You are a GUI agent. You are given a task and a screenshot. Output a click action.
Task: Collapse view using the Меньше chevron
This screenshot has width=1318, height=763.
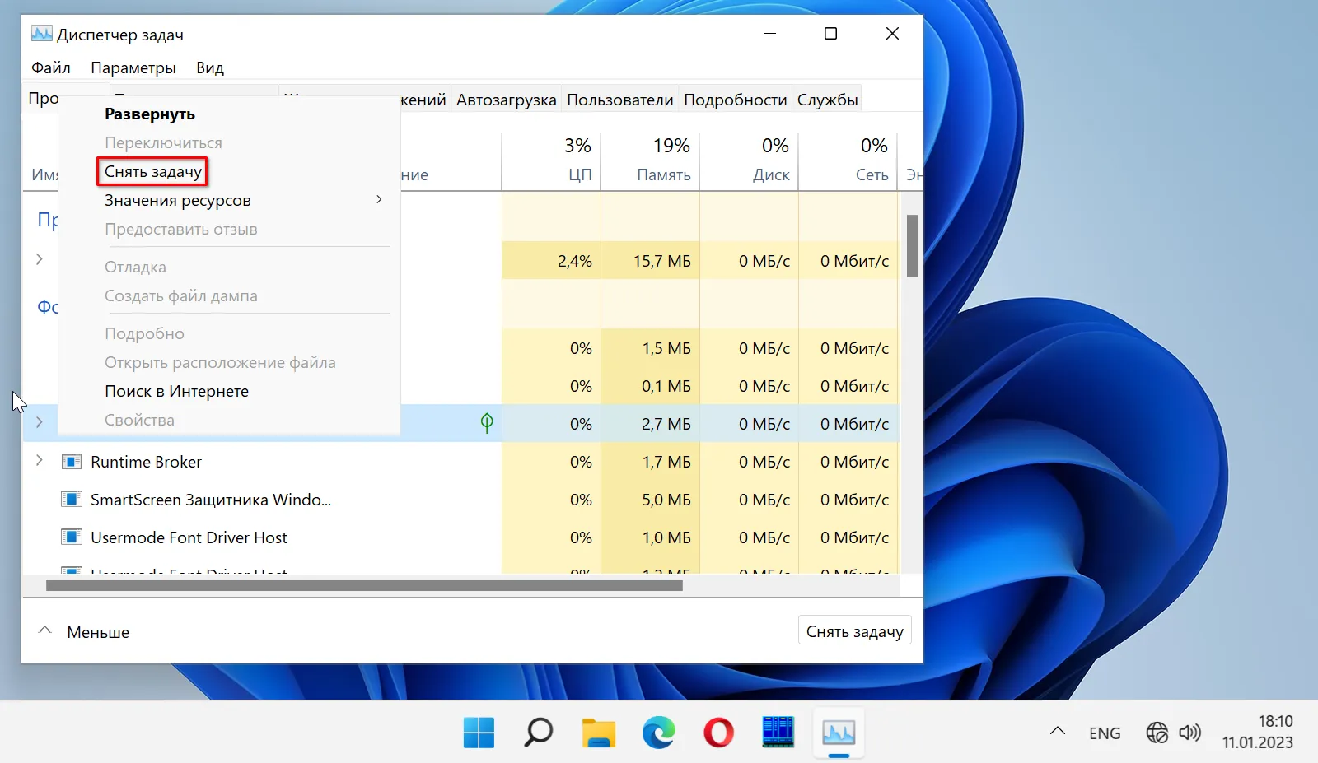45,631
